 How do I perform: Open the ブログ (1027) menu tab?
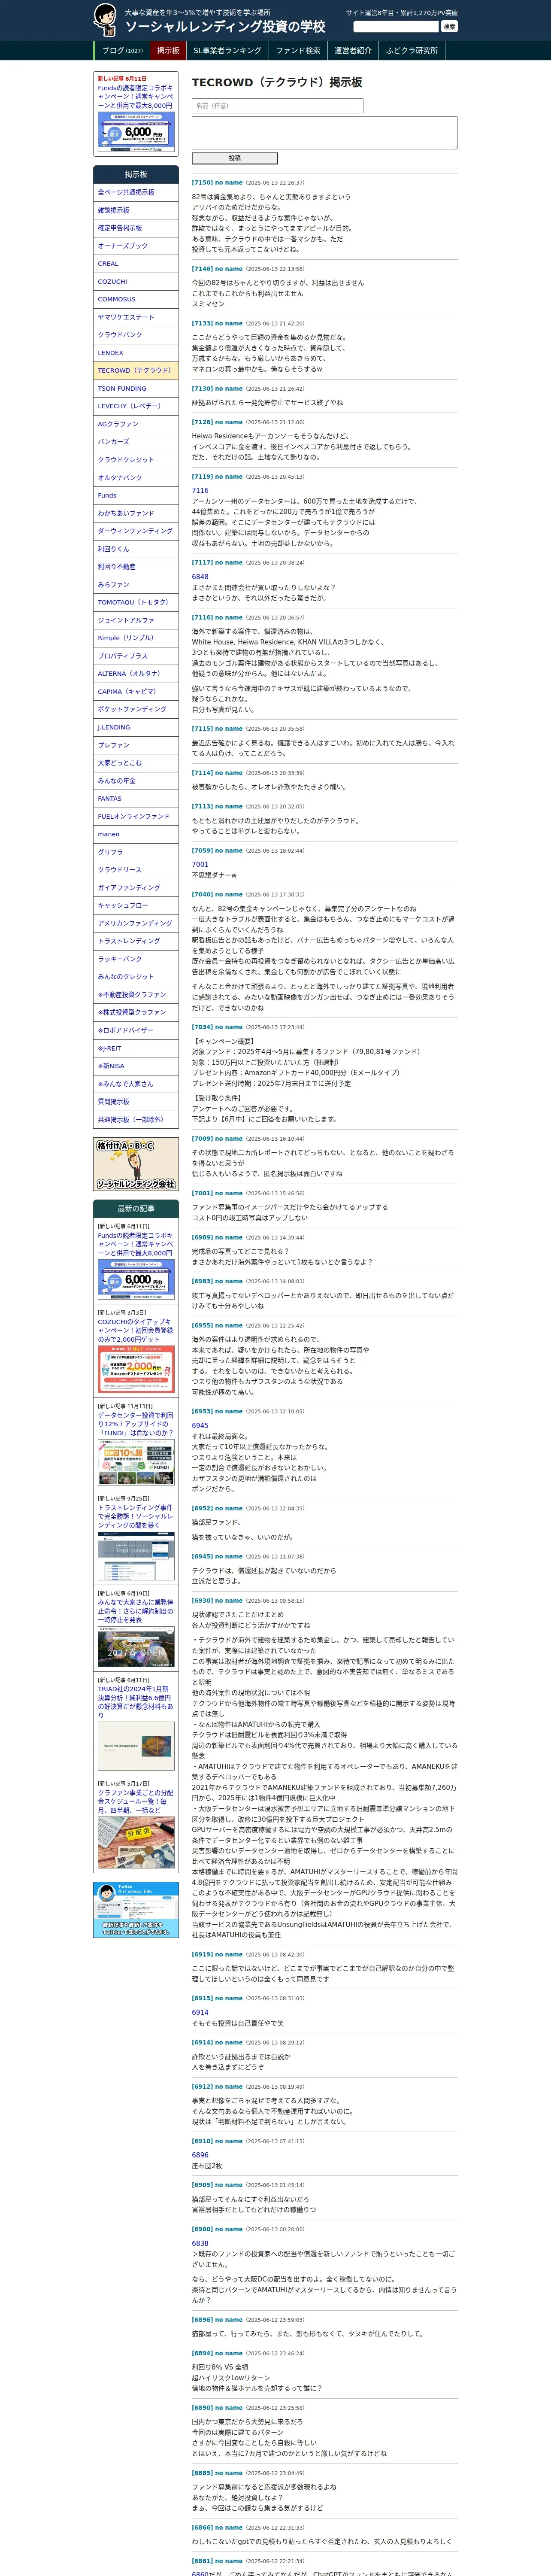point(123,51)
